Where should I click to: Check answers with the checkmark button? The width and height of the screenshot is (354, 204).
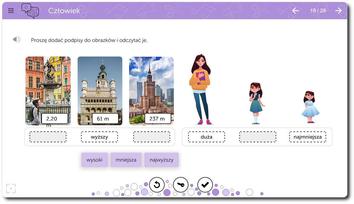pyautogui.click(x=205, y=185)
